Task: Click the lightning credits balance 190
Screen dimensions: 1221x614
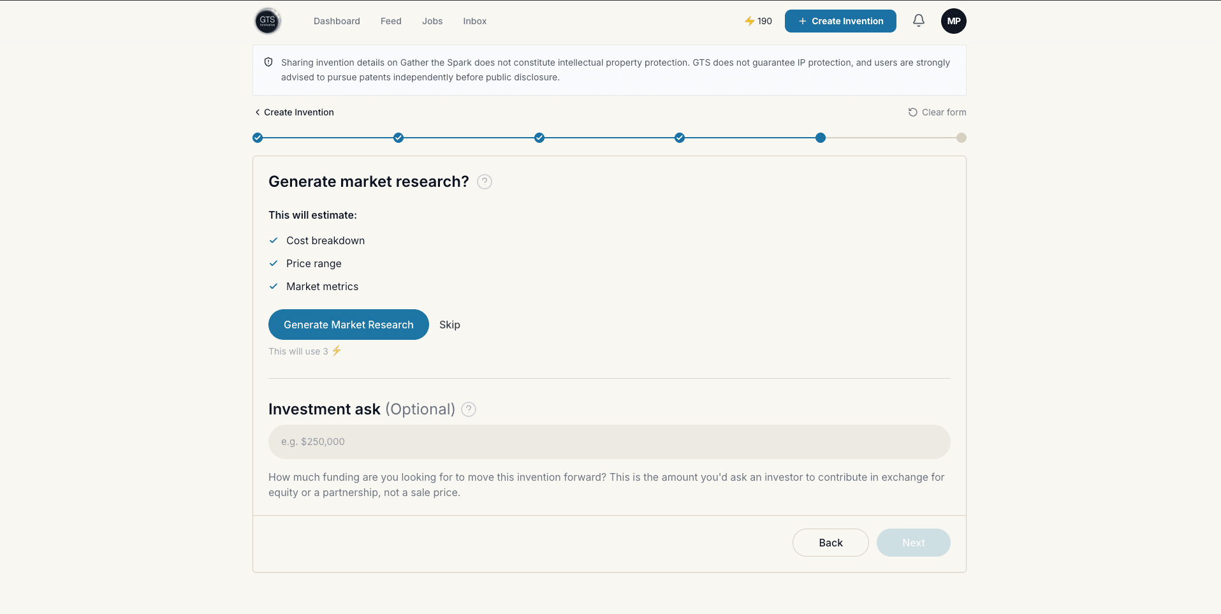Action: (x=758, y=21)
